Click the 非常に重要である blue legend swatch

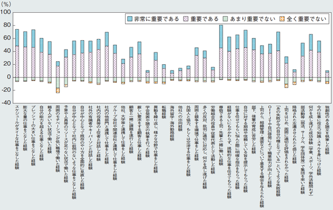coord(130,19)
